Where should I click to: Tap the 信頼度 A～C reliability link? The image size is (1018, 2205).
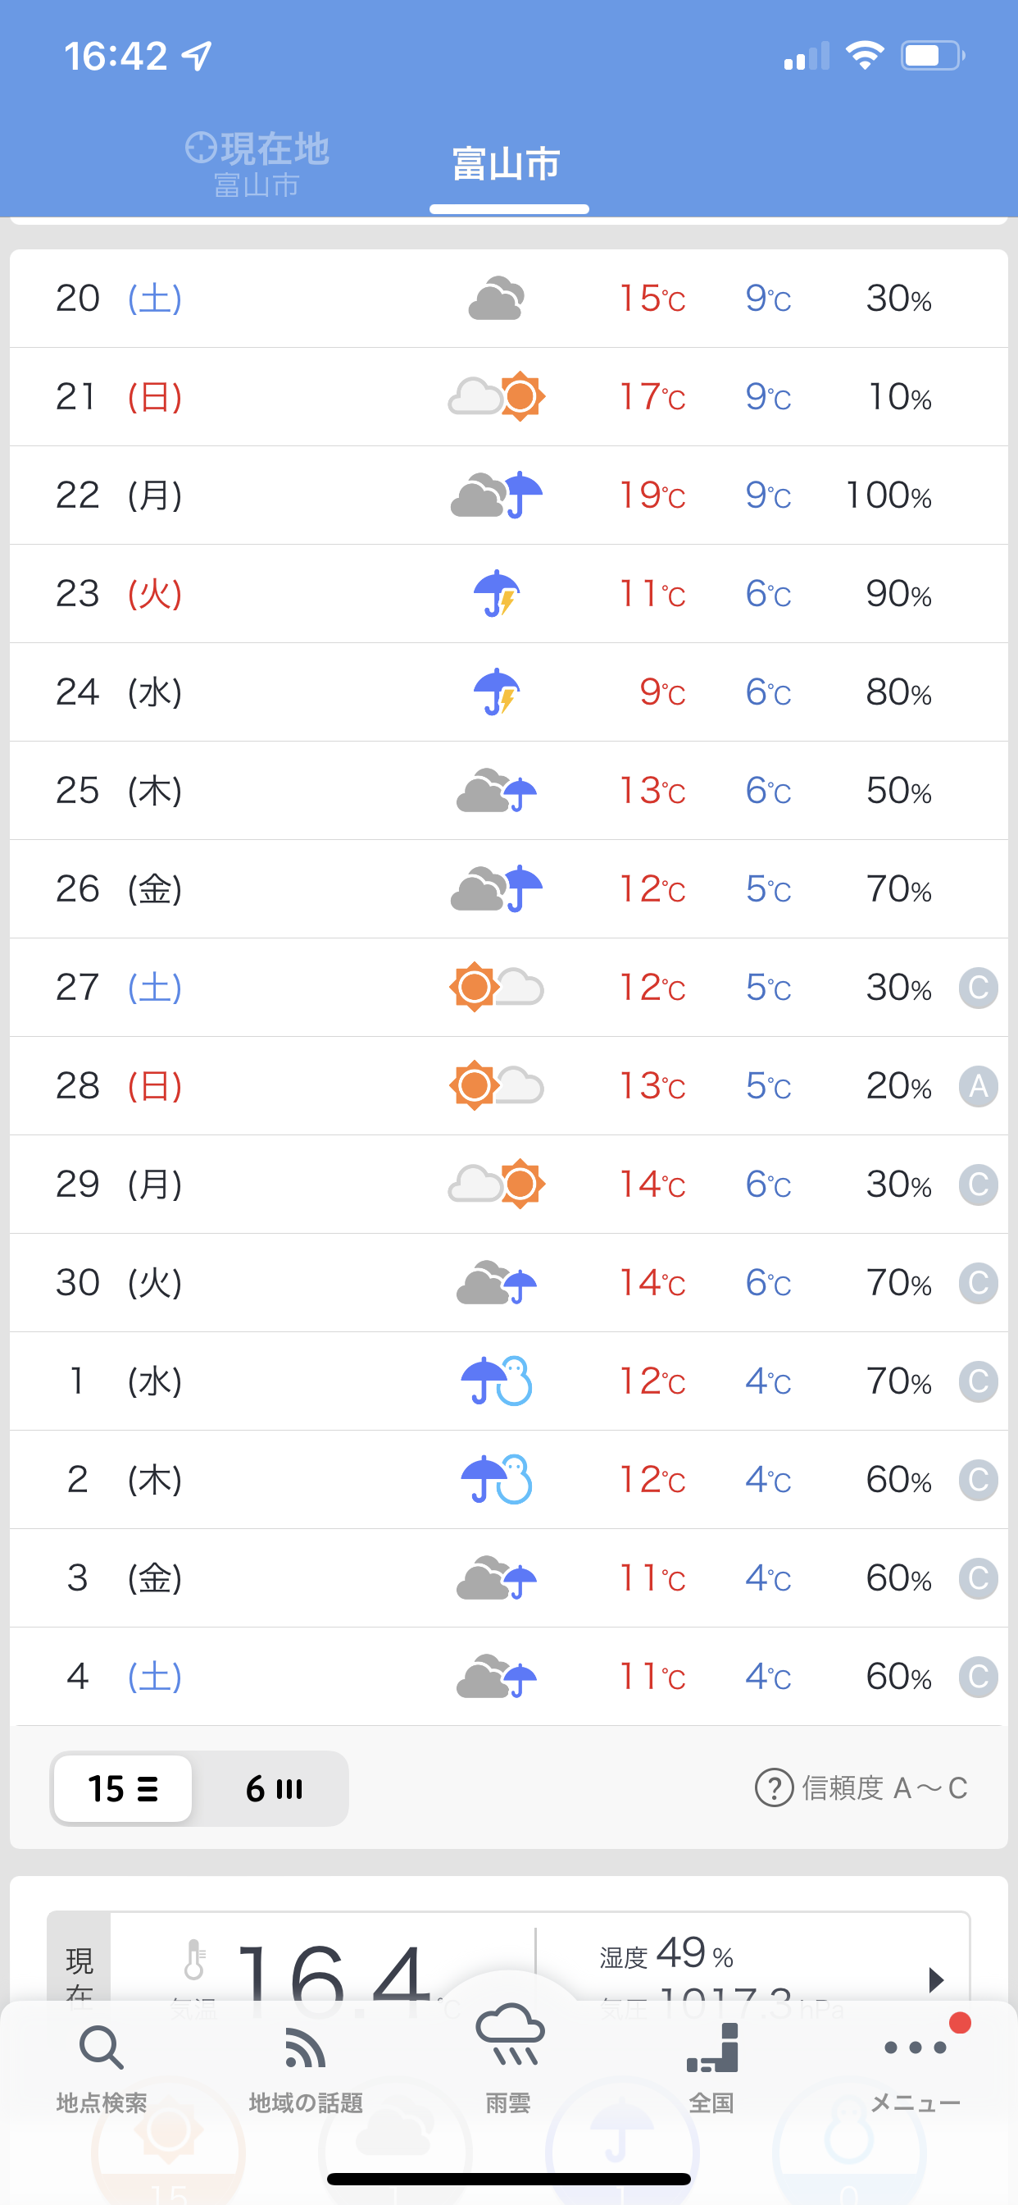[x=884, y=1788]
